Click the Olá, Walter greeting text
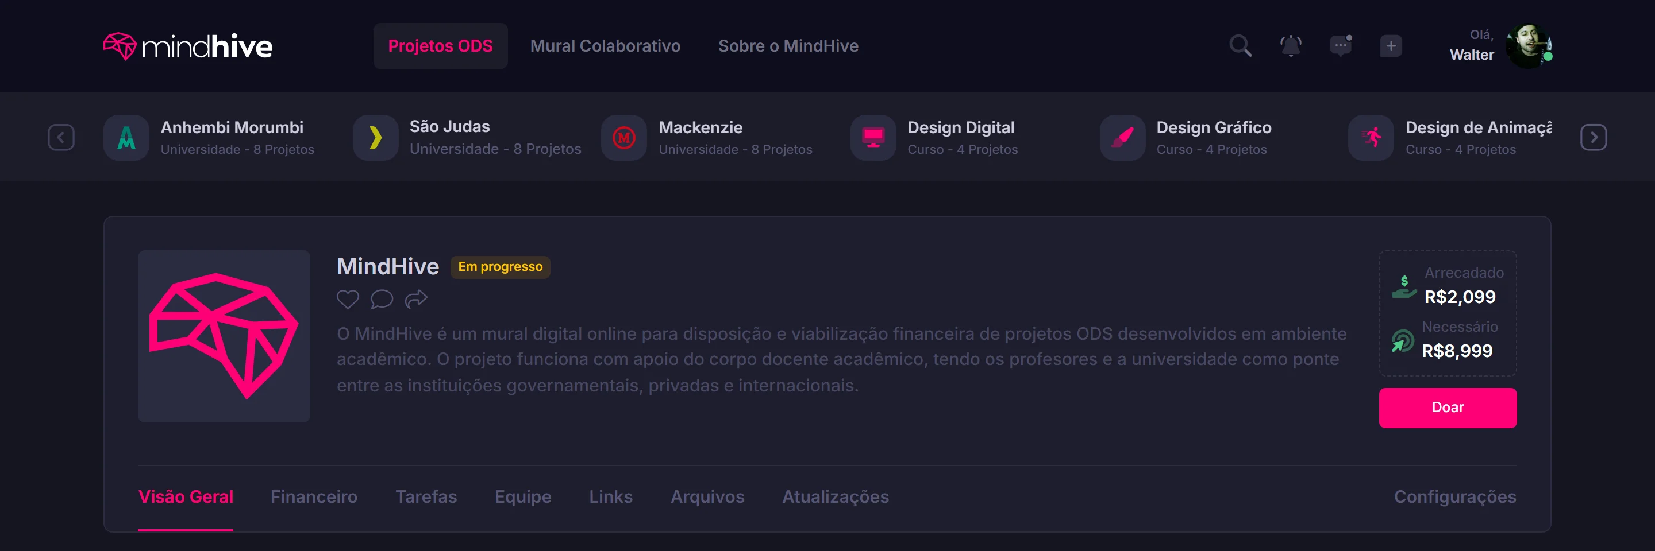Screen dimensions: 1655x551 pos(1471,45)
